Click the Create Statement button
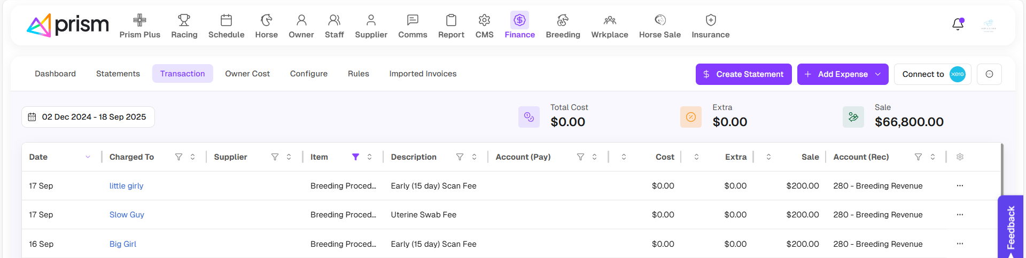This screenshot has width=1026, height=258. pos(743,74)
